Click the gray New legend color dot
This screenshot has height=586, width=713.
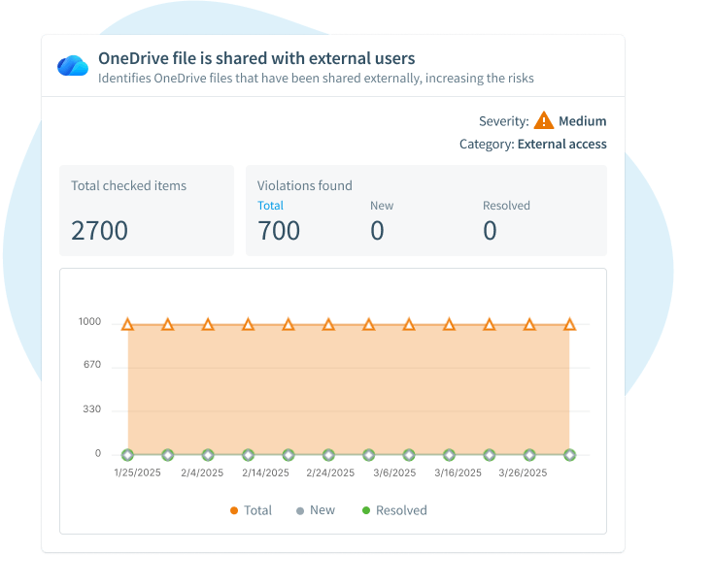(300, 510)
